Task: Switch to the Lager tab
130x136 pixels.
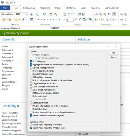Action: tap(83, 8)
